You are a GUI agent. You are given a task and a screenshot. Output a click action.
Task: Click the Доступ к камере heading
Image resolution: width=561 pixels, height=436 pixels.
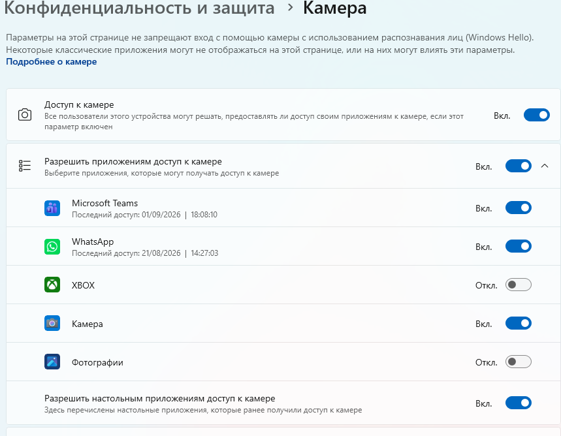point(79,105)
